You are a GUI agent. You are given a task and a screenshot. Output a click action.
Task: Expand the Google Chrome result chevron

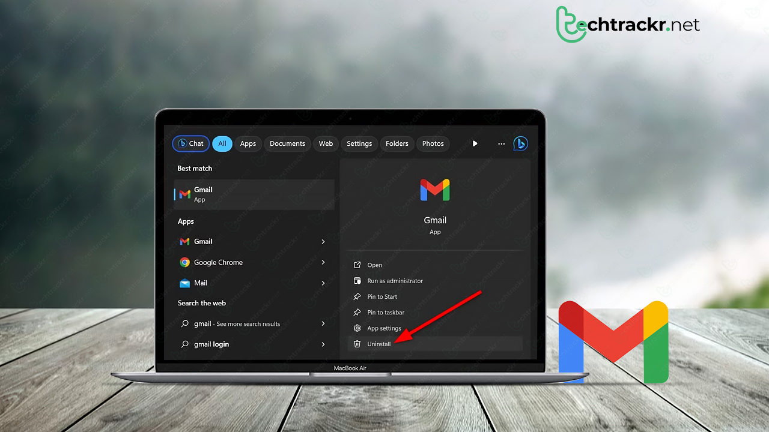[x=323, y=262]
